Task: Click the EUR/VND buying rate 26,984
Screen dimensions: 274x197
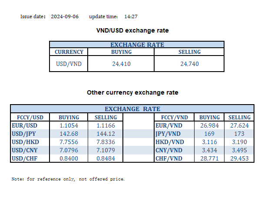Action: [209, 125]
